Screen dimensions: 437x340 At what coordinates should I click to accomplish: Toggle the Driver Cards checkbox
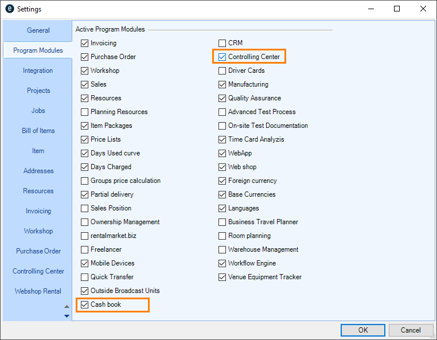pyautogui.click(x=223, y=71)
